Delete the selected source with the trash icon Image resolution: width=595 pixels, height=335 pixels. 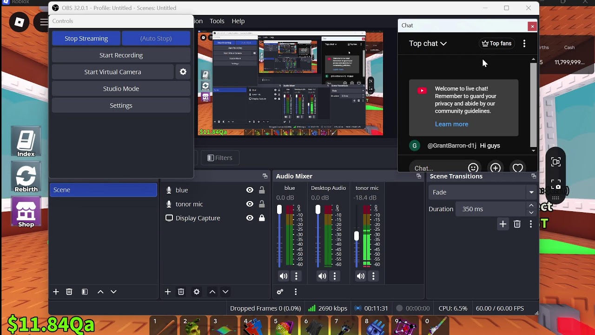(181, 292)
